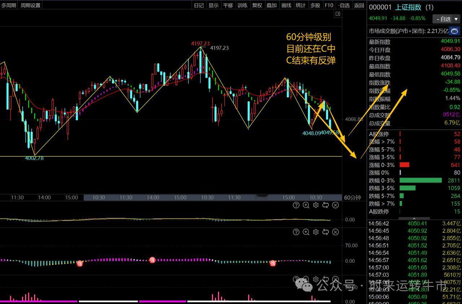Select the 画线 drawing tool
The image size is (462, 304).
tap(286, 5)
